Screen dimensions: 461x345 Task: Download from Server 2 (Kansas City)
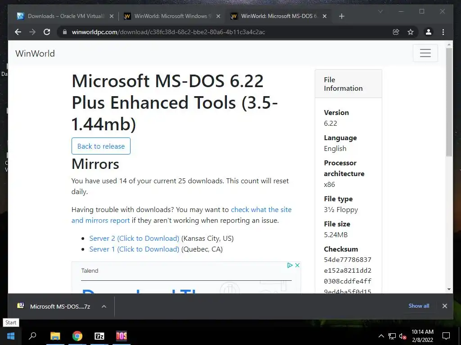pyautogui.click(x=134, y=238)
